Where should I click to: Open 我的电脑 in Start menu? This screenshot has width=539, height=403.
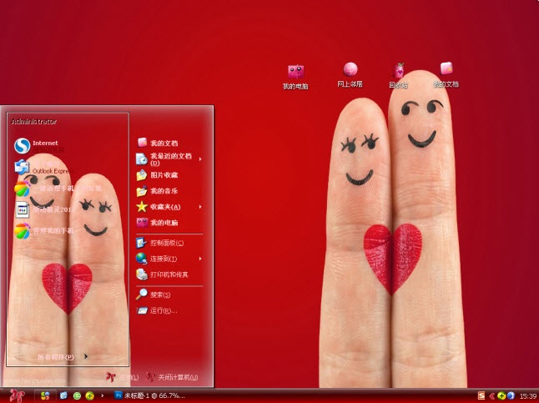click(x=157, y=223)
